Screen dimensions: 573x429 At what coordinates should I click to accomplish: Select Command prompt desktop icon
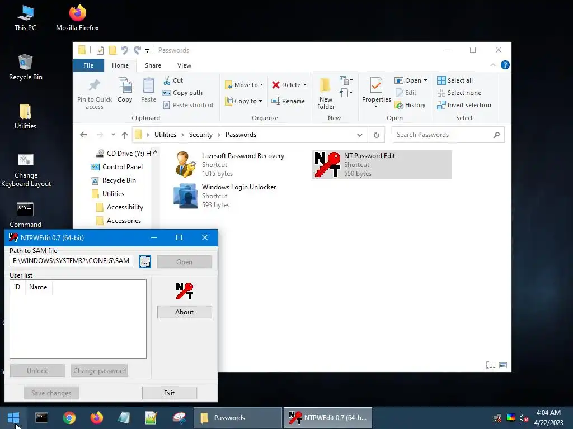point(25,215)
